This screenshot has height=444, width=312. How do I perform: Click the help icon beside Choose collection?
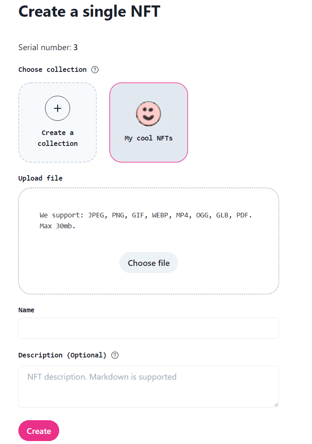(95, 70)
